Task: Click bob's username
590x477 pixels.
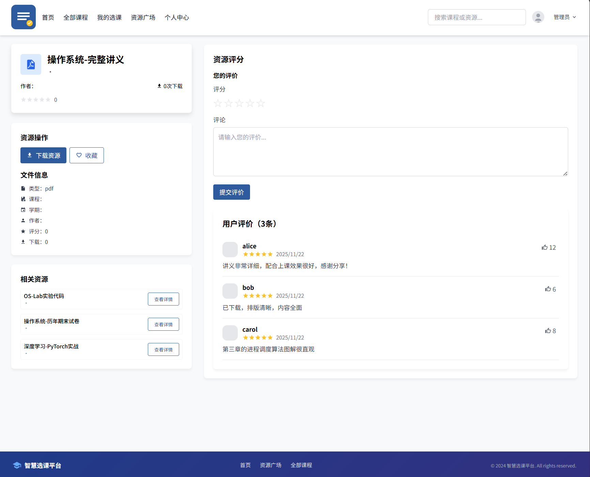Action: coord(248,287)
